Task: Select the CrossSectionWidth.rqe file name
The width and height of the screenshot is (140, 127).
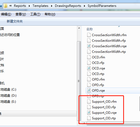Action: tap(109, 46)
